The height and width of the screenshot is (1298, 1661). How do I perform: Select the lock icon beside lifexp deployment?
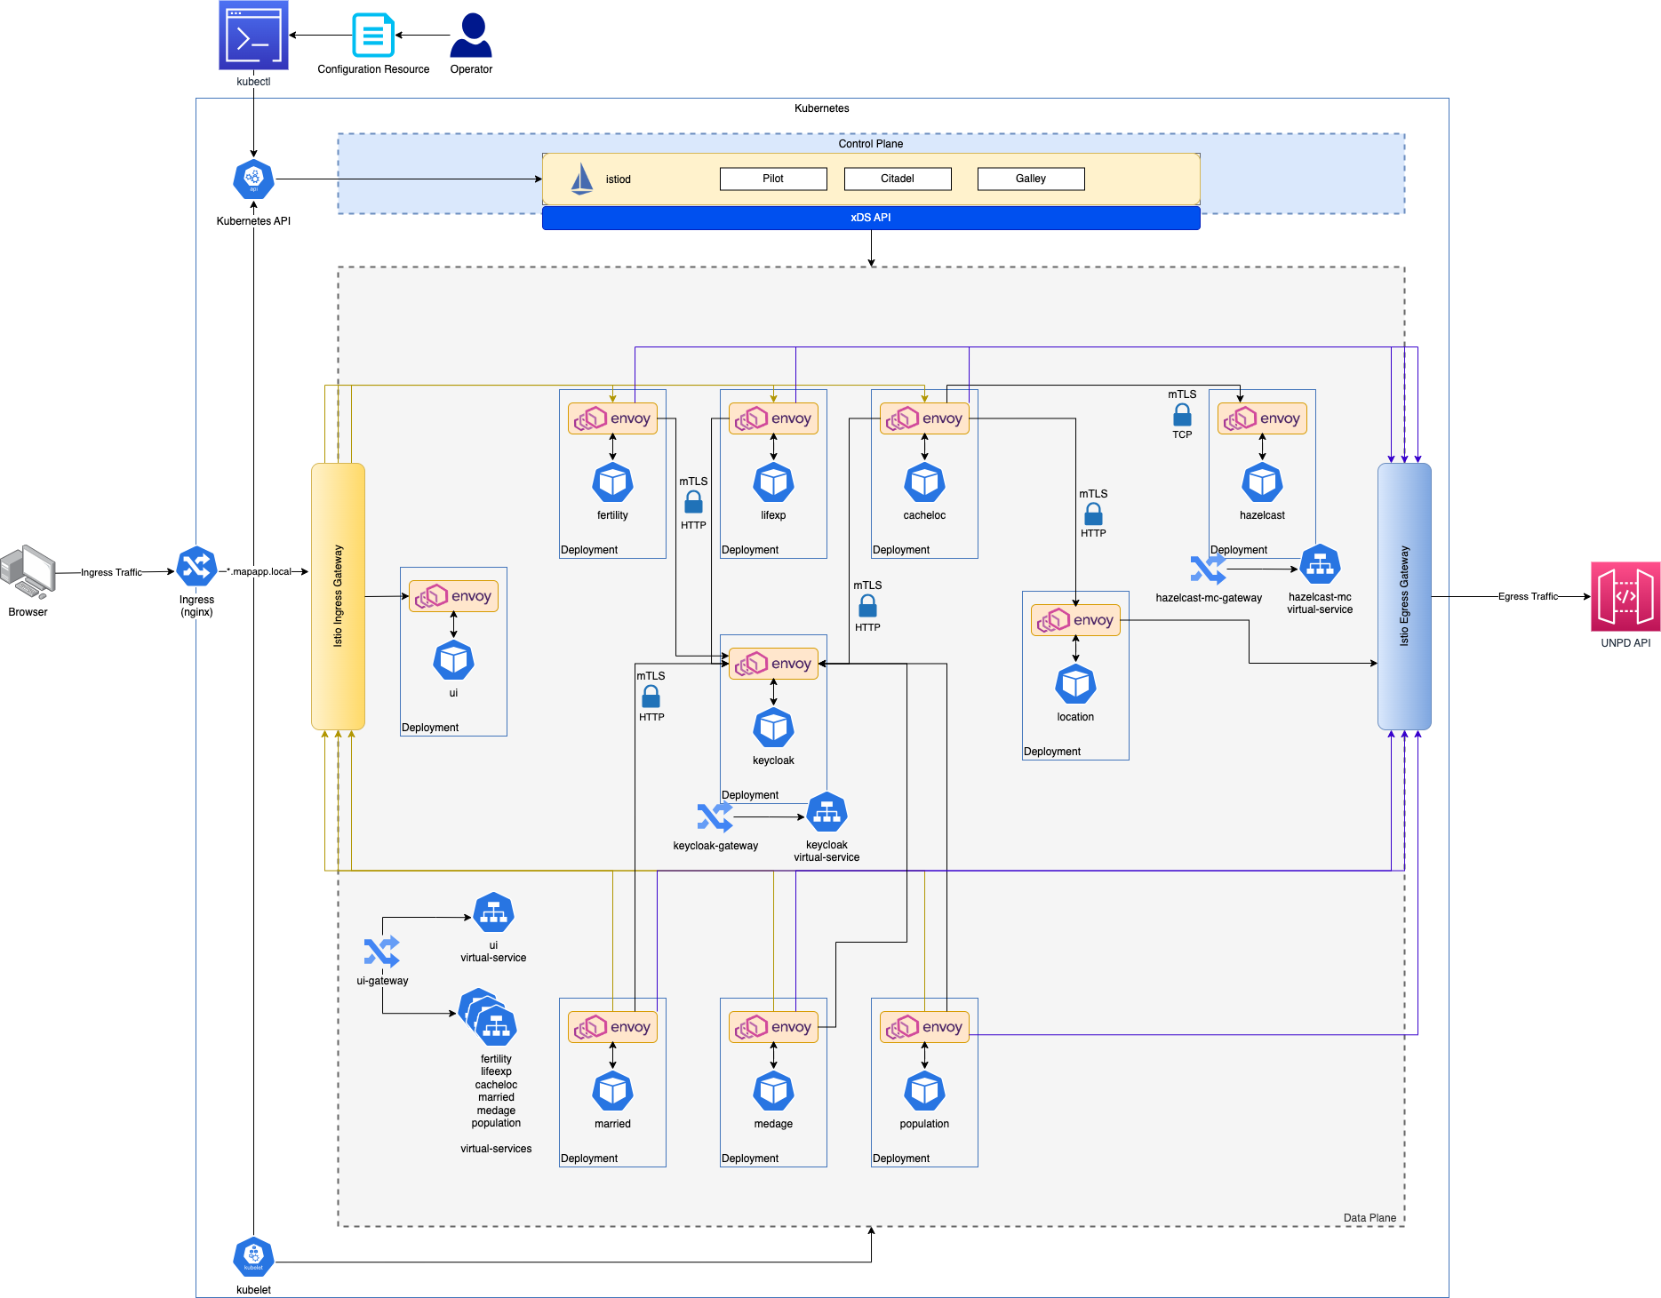click(x=693, y=502)
